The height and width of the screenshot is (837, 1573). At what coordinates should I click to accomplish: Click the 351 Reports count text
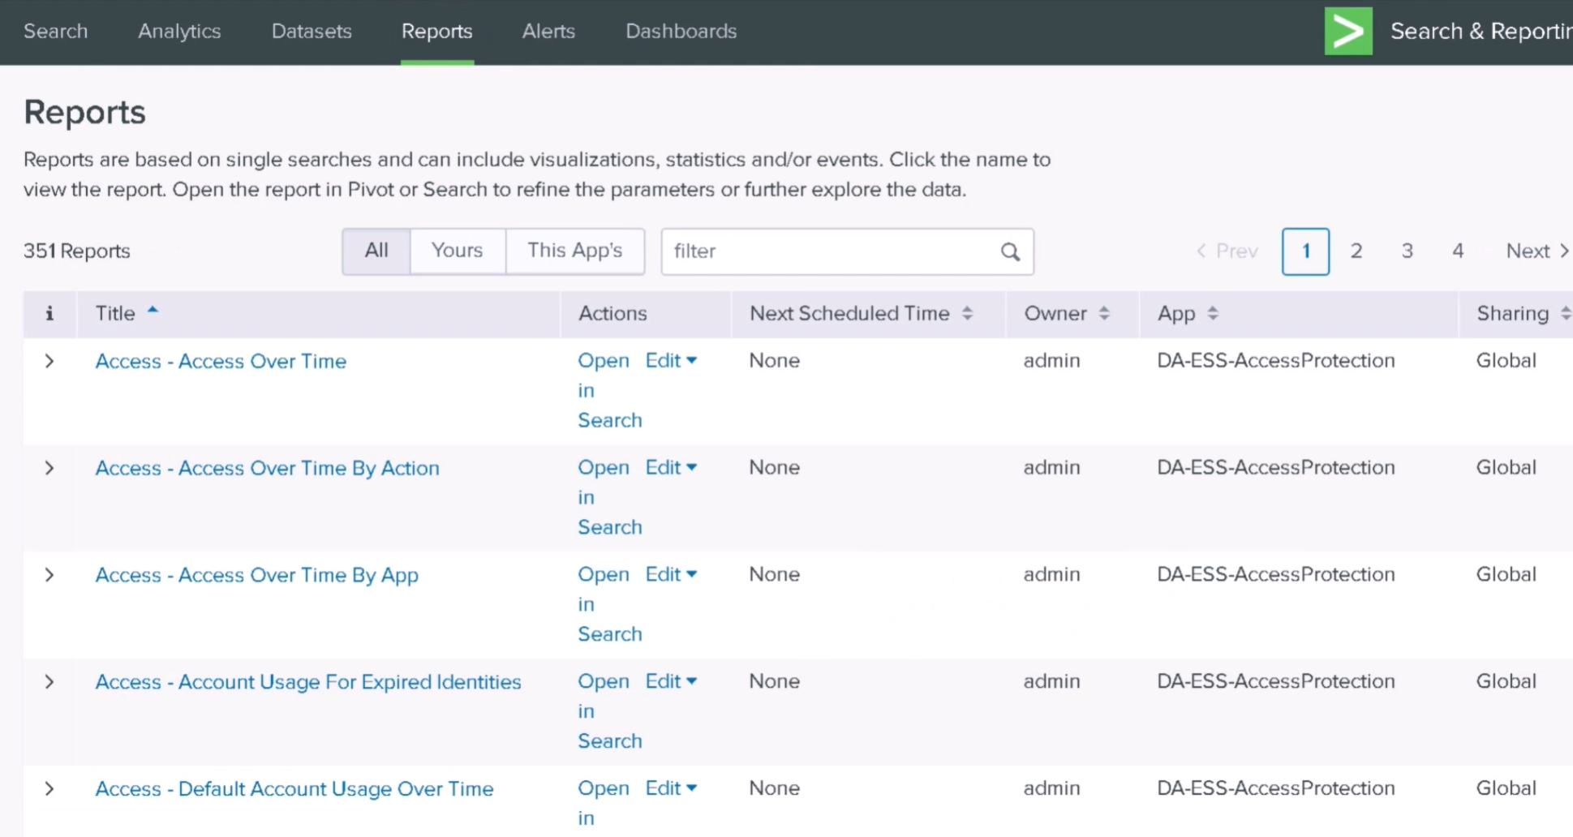click(77, 251)
